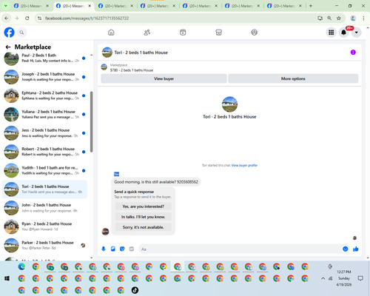Image resolution: width=370 pixels, height=296 pixels.
Task: Send quick reply "In talks. I'll let you know."
Action: [x=143, y=217]
